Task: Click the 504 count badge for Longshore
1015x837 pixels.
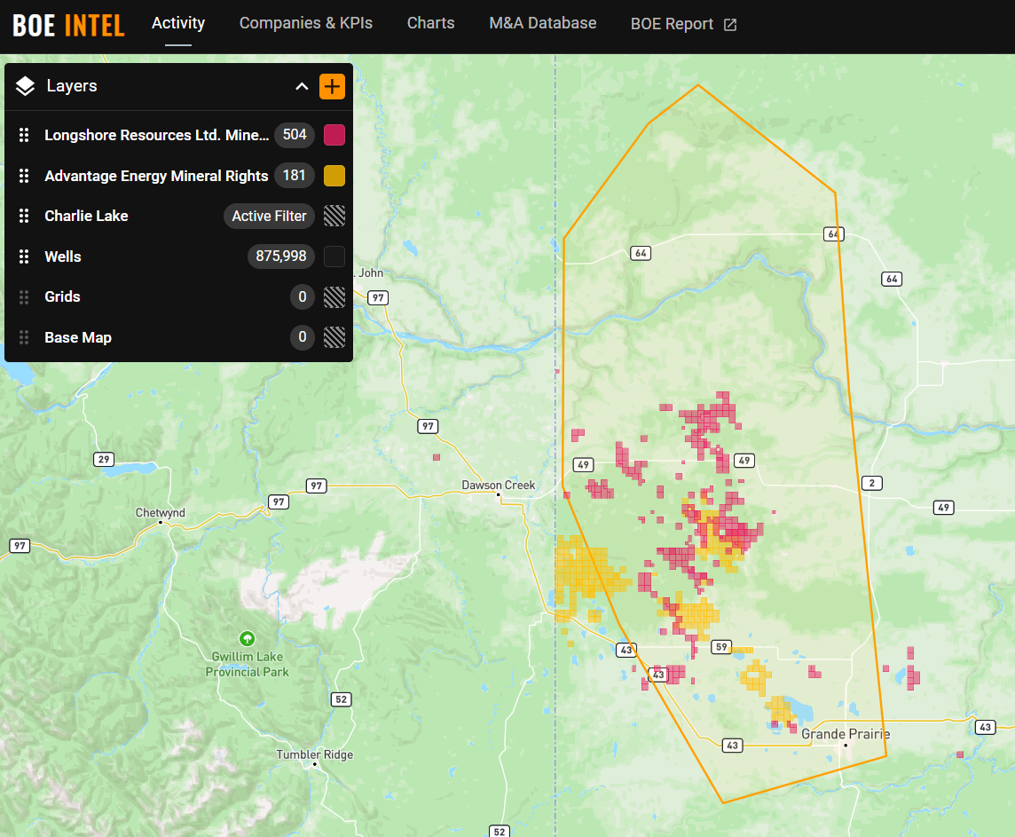Action: 295,135
